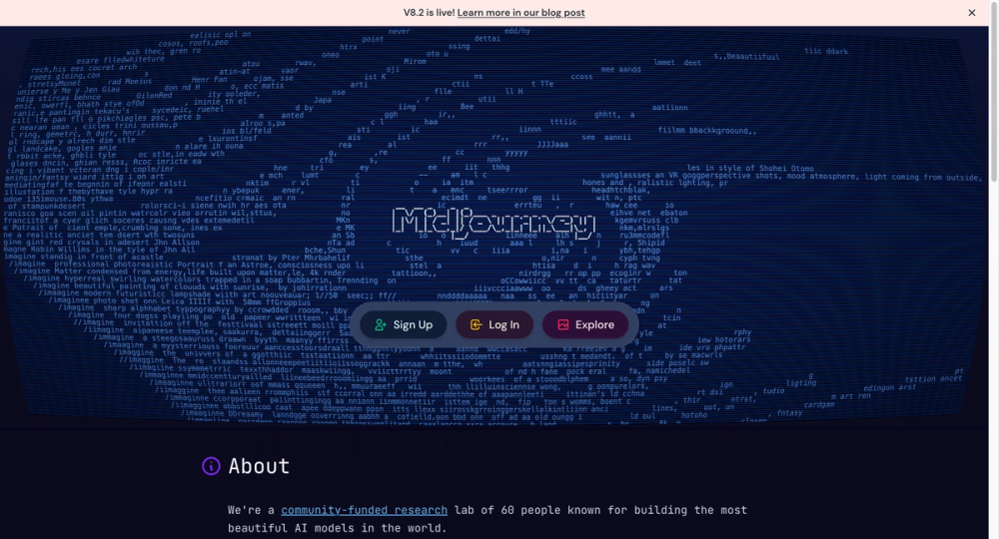999x539 pixels.
Task: Click the 'beautiful AI models in the world.' text
Action: [338, 528]
